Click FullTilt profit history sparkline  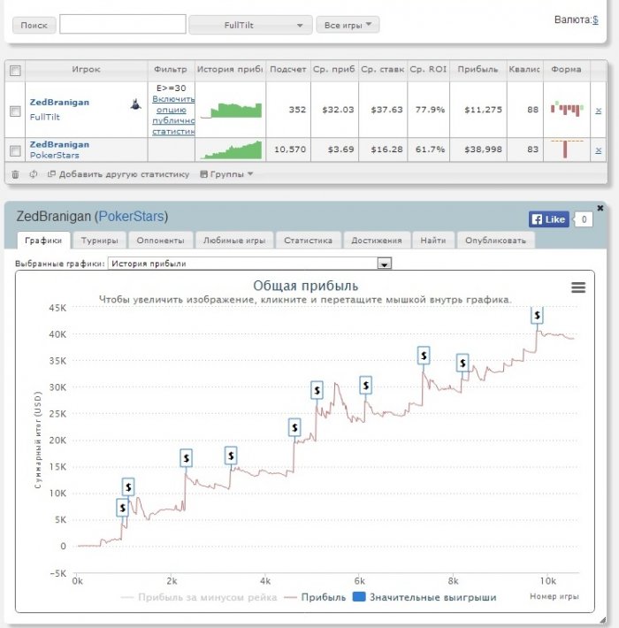(x=231, y=111)
